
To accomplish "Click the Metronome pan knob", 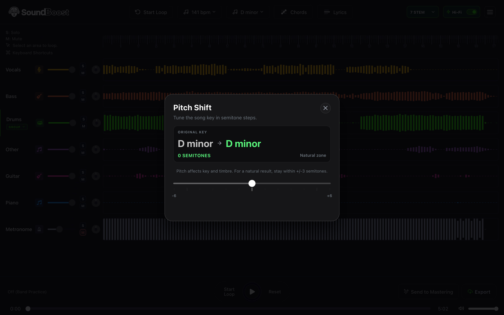I will 96,229.
